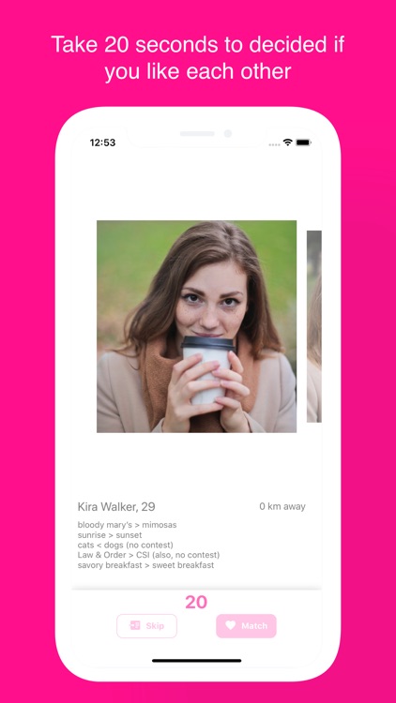Tap the 12:53 clock in status bar
The width and height of the screenshot is (396, 703).
click(x=103, y=142)
